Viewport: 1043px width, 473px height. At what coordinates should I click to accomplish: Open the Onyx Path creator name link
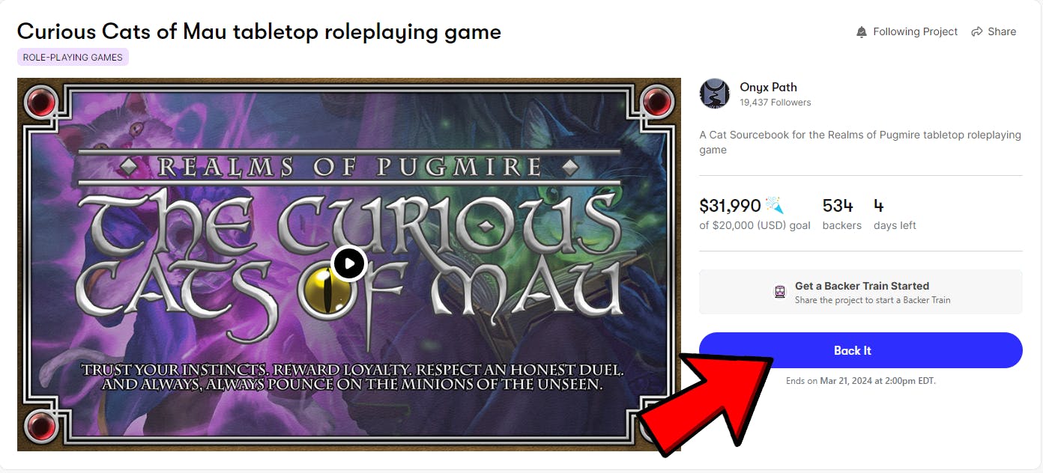(x=768, y=87)
